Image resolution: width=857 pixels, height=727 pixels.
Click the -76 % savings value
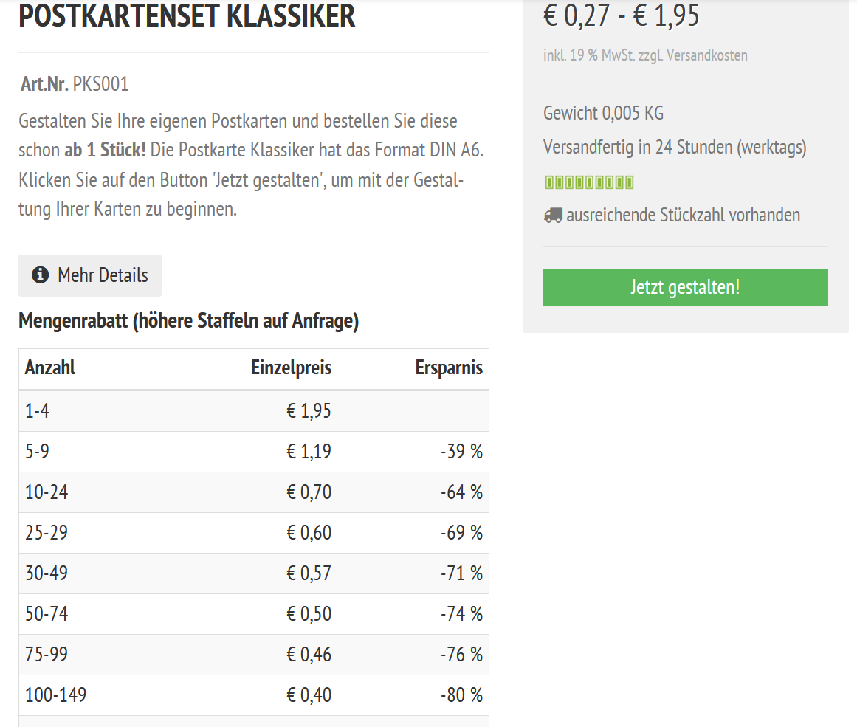tap(461, 655)
